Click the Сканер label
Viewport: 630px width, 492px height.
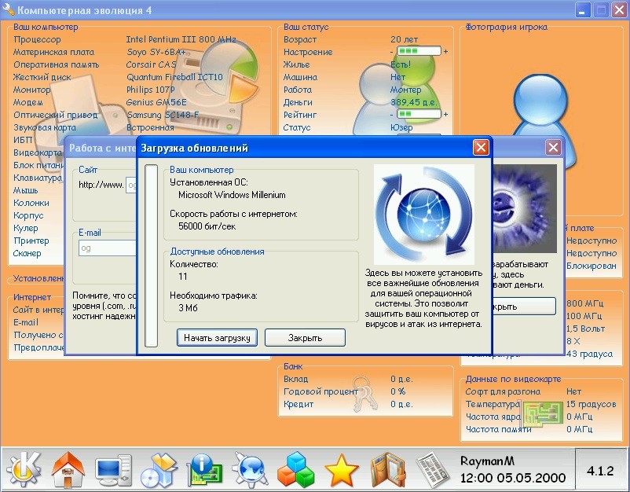click(27, 253)
